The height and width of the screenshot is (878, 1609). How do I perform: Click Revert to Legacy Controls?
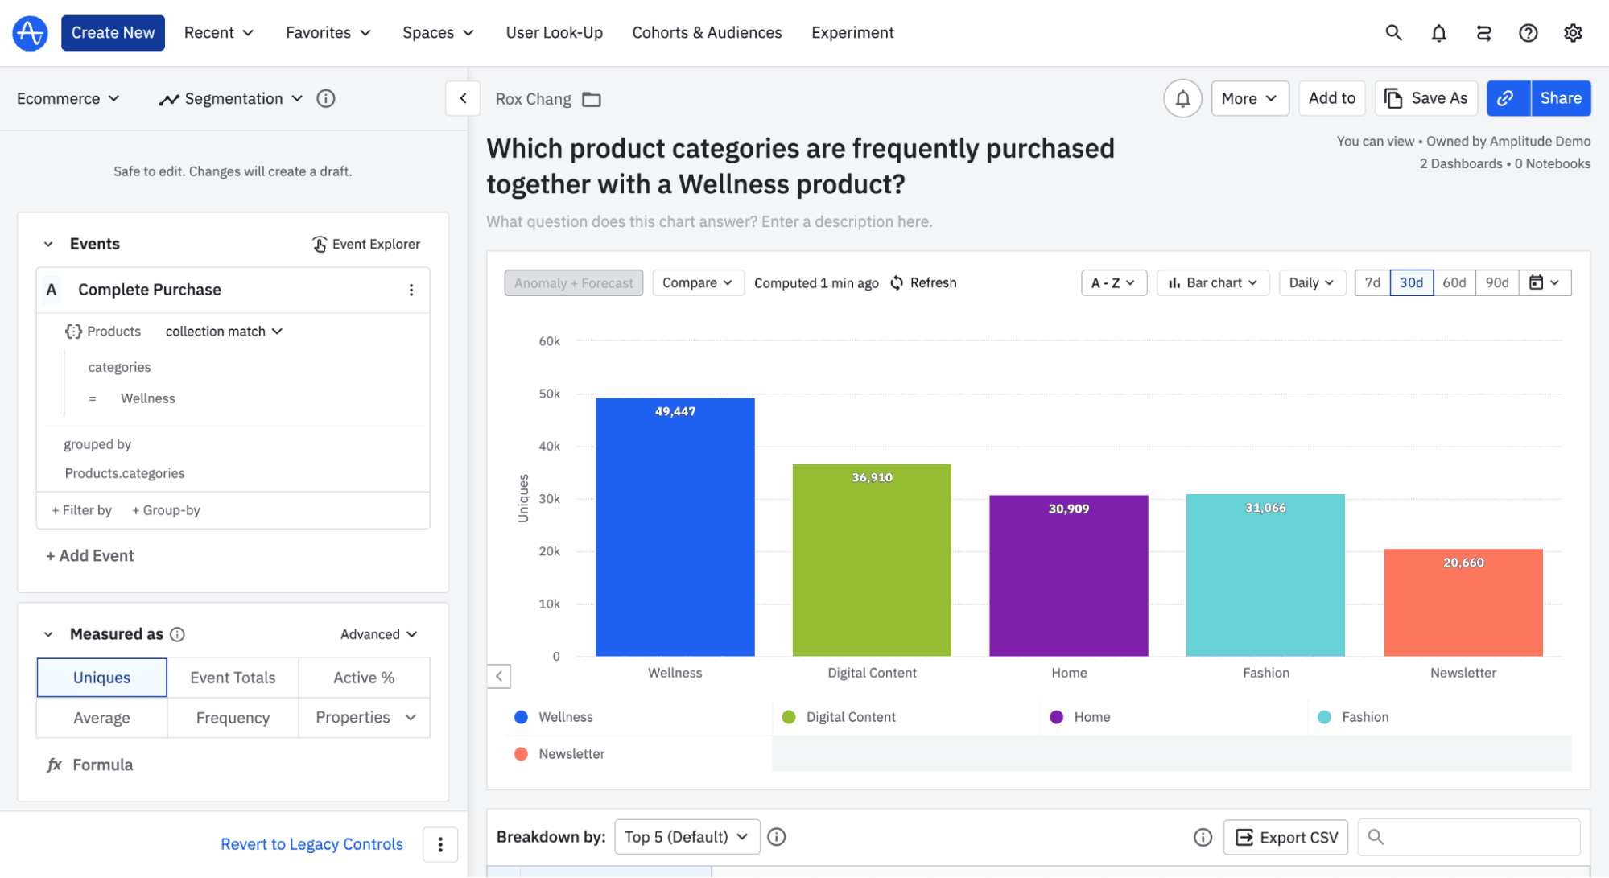point(311,843)
